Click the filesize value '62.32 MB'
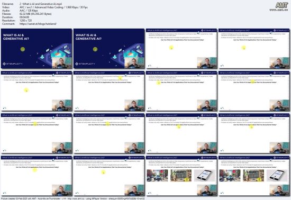The height and width of the screenshot is (200, 291). [x=25, y=14]
